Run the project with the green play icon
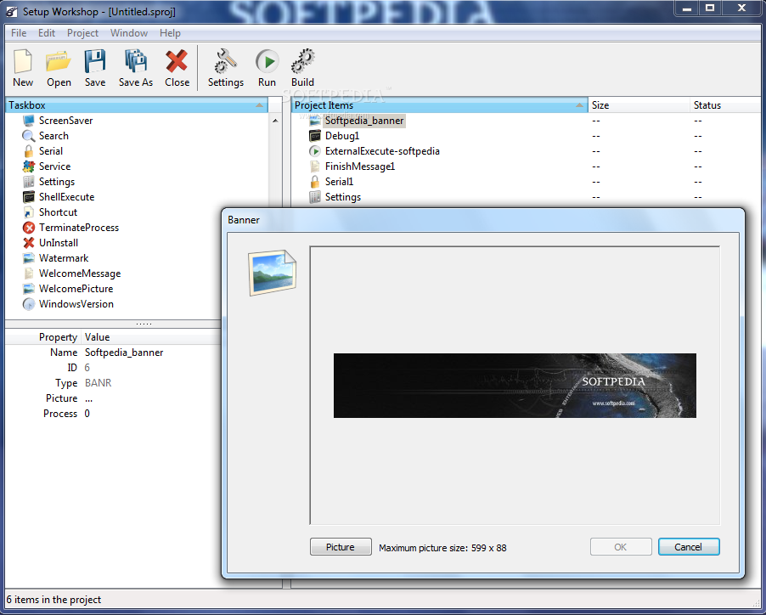Image resolution: width=766 pixels, height=615 pixels. (x=267, y=61)
